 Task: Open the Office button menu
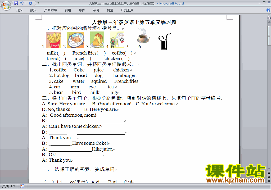[x=6, y=6]
